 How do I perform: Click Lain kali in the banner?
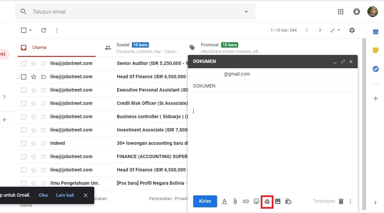pyautogui.click(x=65, y=195)
